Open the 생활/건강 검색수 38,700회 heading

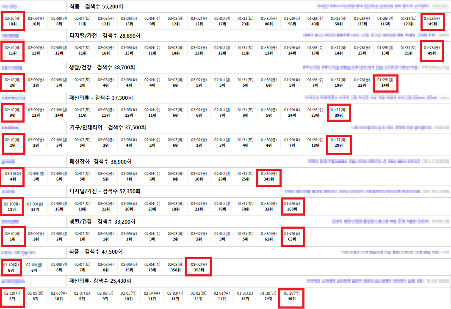pos(102,67)
